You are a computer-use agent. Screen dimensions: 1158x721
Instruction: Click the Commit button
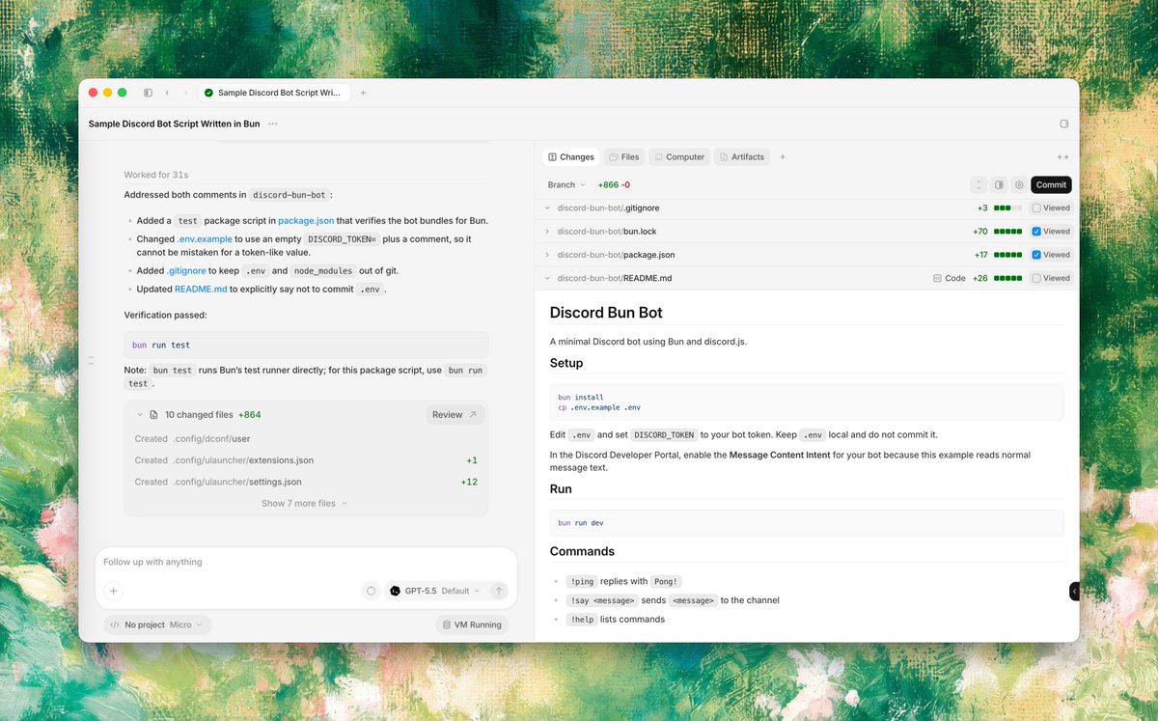click(1051, 184)
